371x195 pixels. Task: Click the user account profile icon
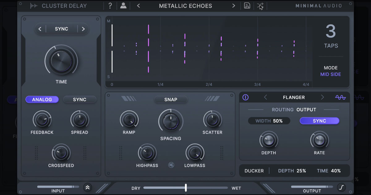click(x=123, y=6)
